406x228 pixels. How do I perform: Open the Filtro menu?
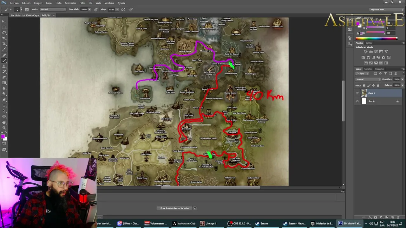tap(82, 3)
